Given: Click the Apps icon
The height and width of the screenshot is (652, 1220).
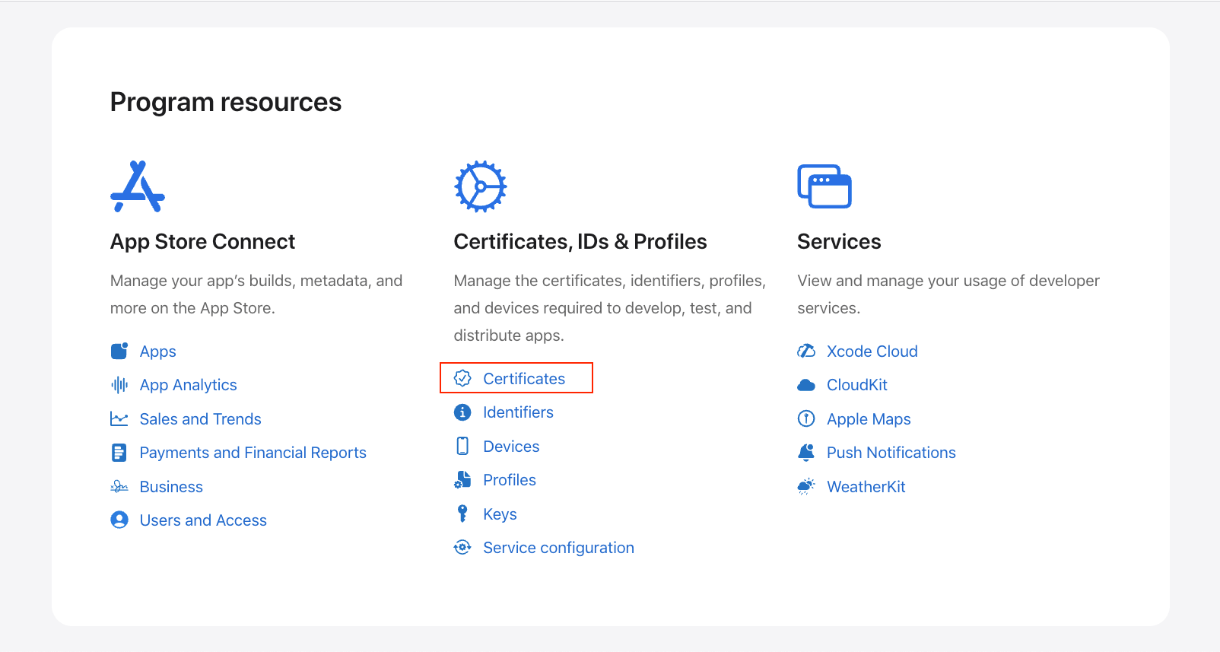Looking at the screenshot, I should click(x=119, y=351).
